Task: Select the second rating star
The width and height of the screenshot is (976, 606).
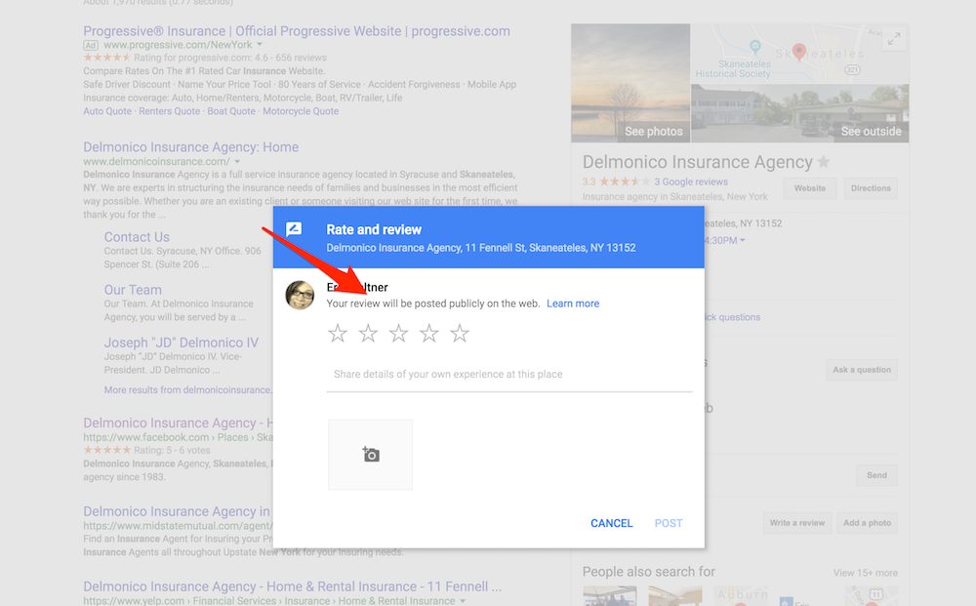Action: (x=368, y=334)
